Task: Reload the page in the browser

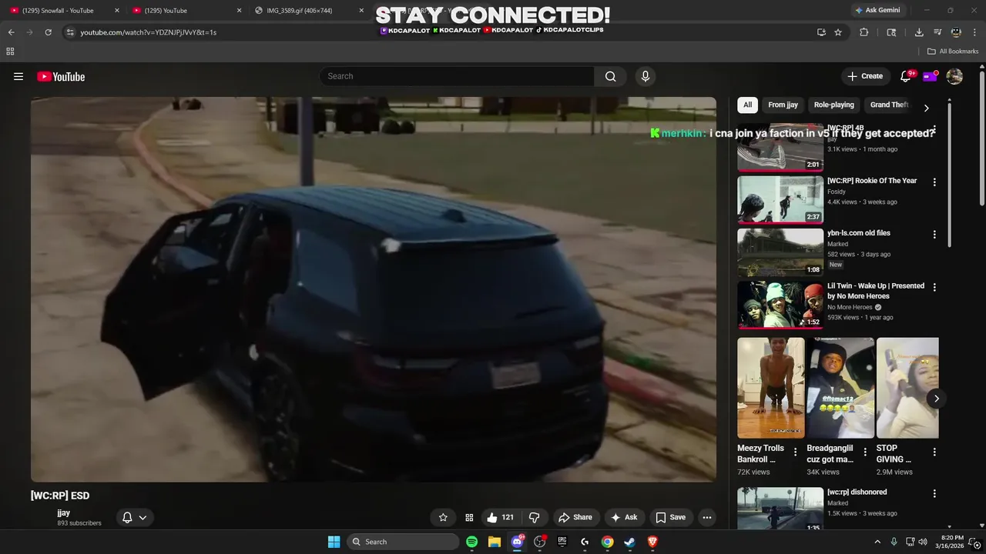Action: click(48, 32)
